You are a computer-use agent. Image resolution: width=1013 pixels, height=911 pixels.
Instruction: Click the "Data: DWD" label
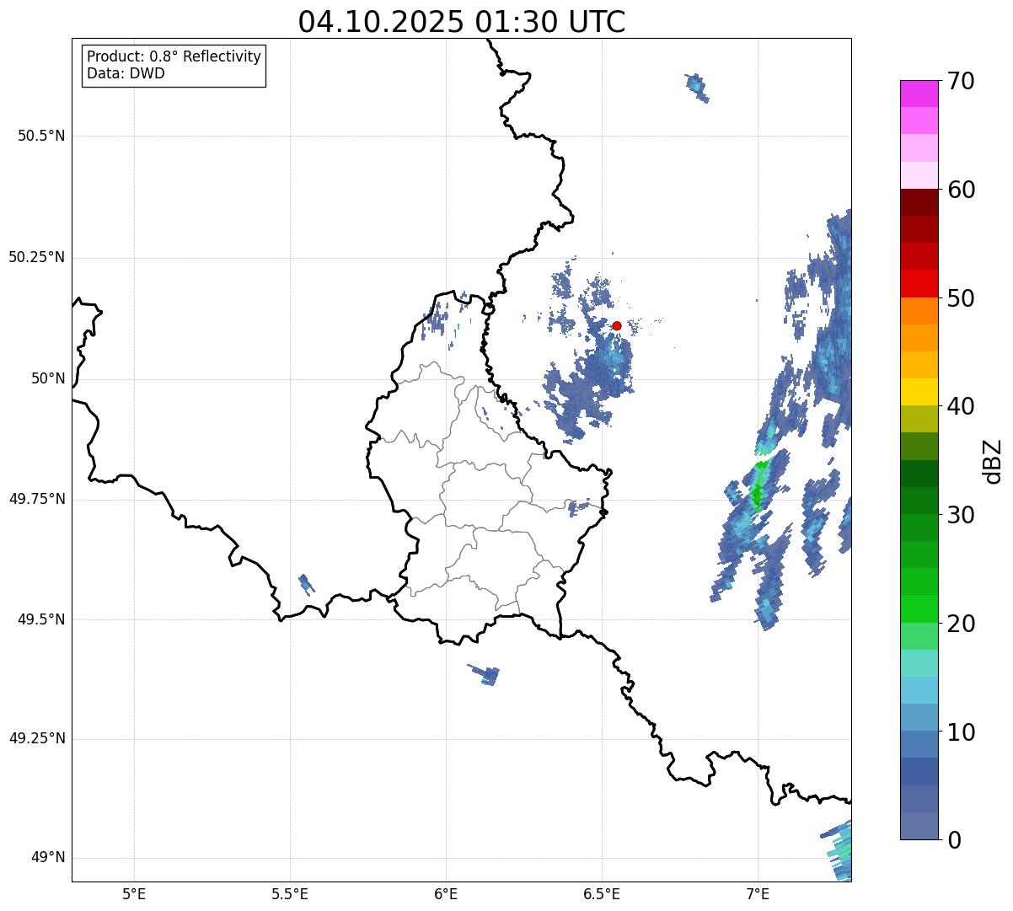(126, 73)
